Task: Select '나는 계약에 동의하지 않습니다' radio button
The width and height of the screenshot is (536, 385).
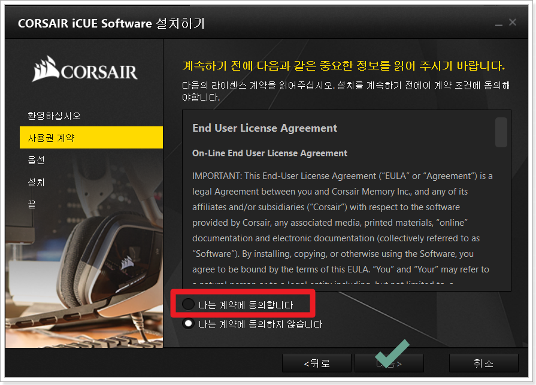Action: click(189, 323)
